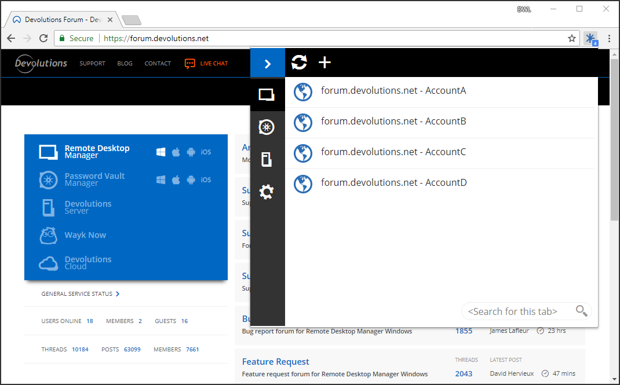Click Apple icon in Remote Desktop Manager row

[176, 152]
